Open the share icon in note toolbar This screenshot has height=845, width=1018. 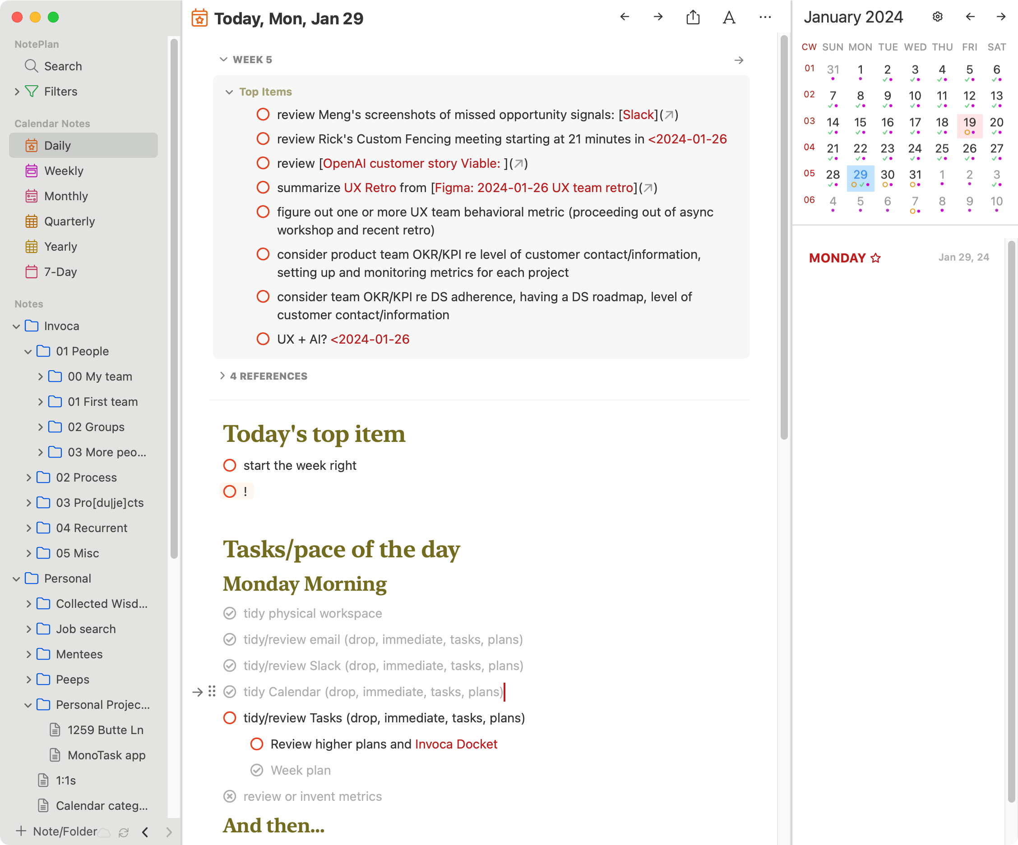coord(693,18)
